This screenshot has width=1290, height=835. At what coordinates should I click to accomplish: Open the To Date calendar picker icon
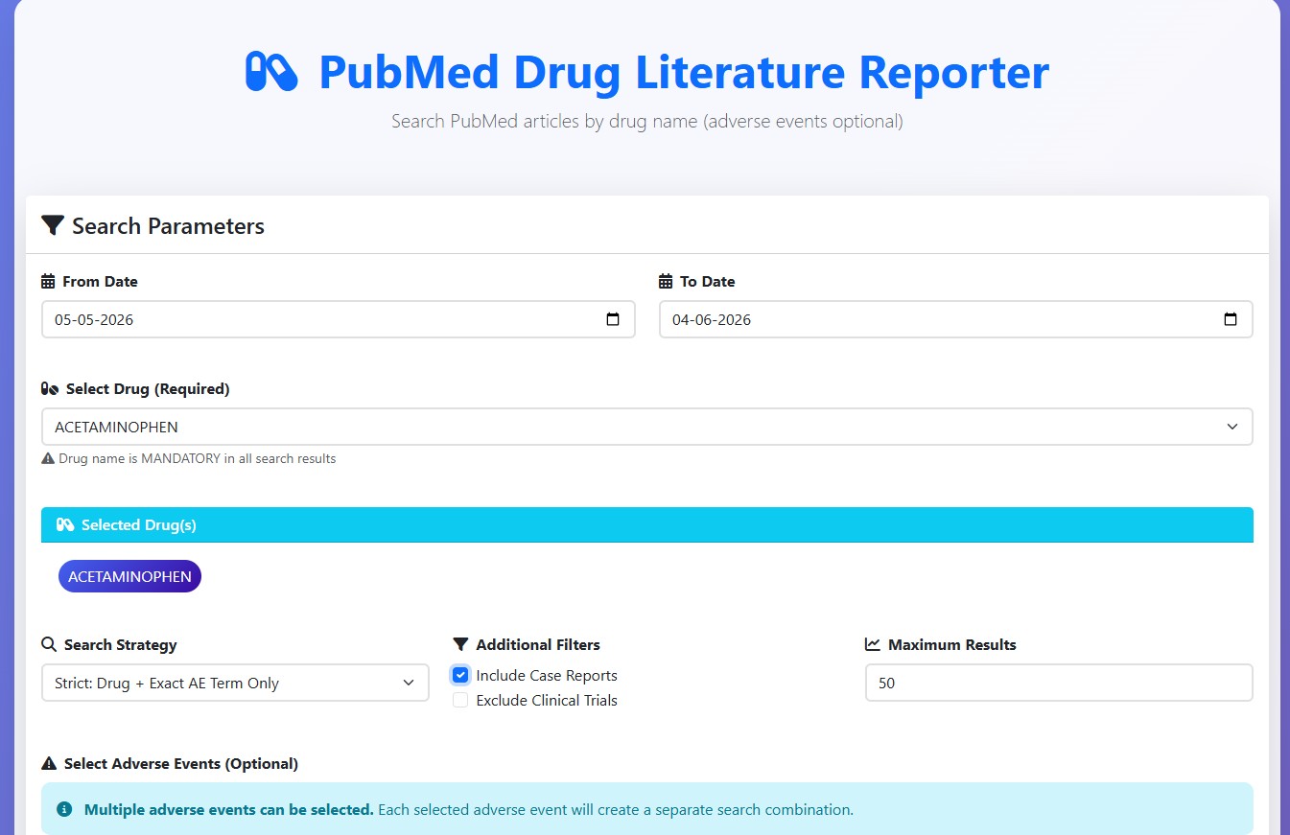point(1231,319)
